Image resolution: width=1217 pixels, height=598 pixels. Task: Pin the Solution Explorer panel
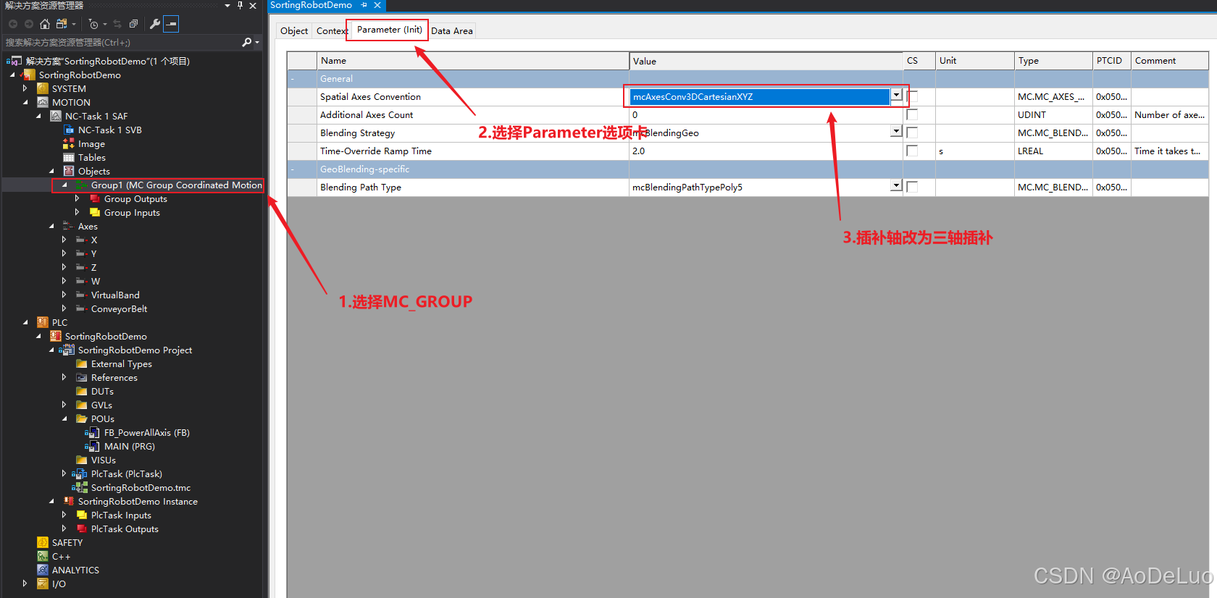(240, 5)
